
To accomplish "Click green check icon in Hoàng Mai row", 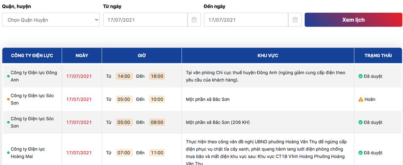I will (360, 153).
